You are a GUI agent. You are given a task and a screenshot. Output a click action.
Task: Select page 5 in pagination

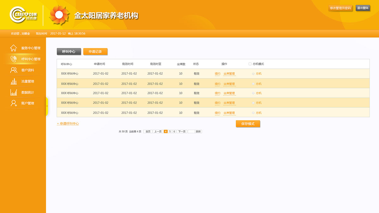170,132
